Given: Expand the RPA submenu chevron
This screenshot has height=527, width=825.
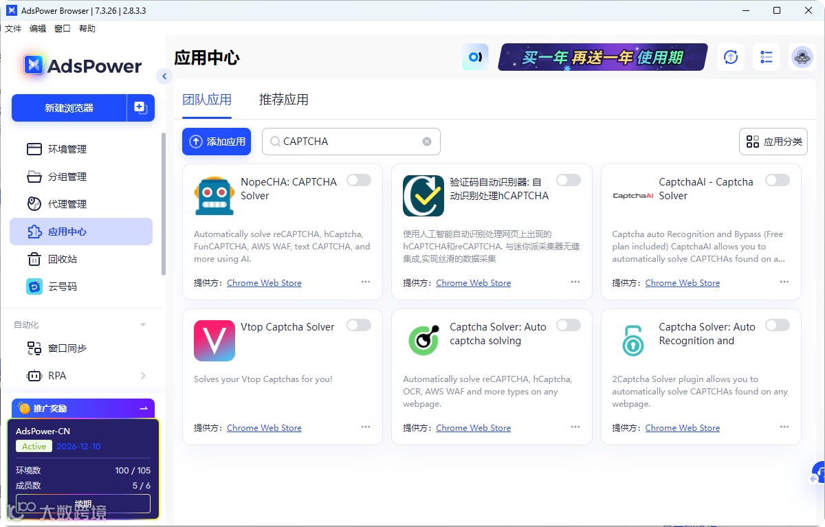Looking at the screenshot, I should [x=143, y=376].
